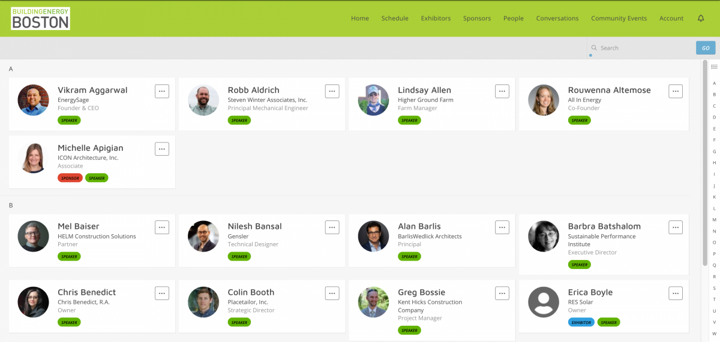Open options menu for Alan Barlis
The height and width of the screenshot is (342, 720).
pos(502,227)
